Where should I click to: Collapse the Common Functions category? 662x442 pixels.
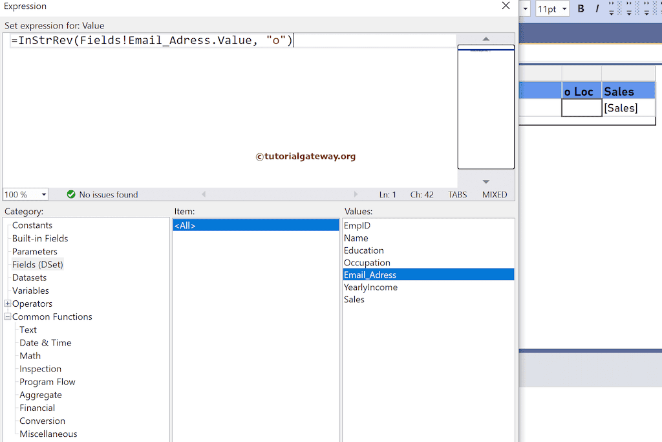8,316
